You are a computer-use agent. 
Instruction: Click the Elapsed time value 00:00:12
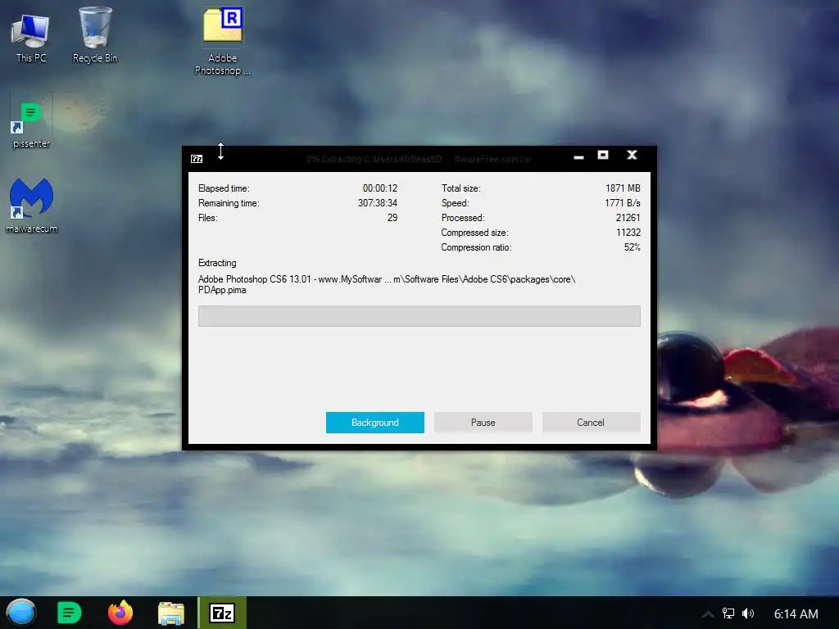380,188
